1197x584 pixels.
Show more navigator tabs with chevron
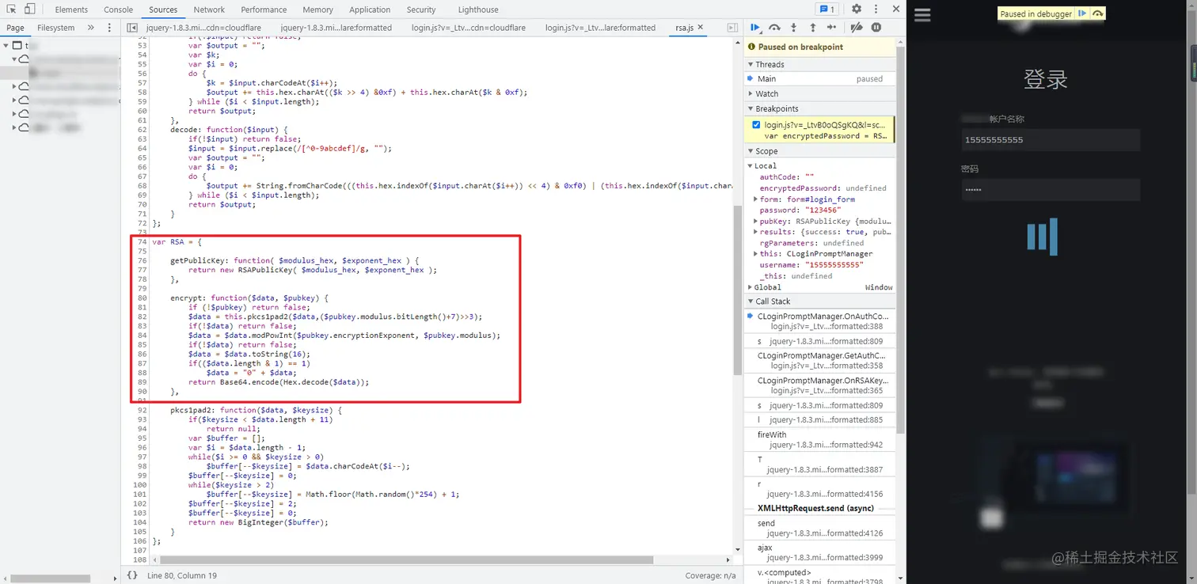click(90, 28)
